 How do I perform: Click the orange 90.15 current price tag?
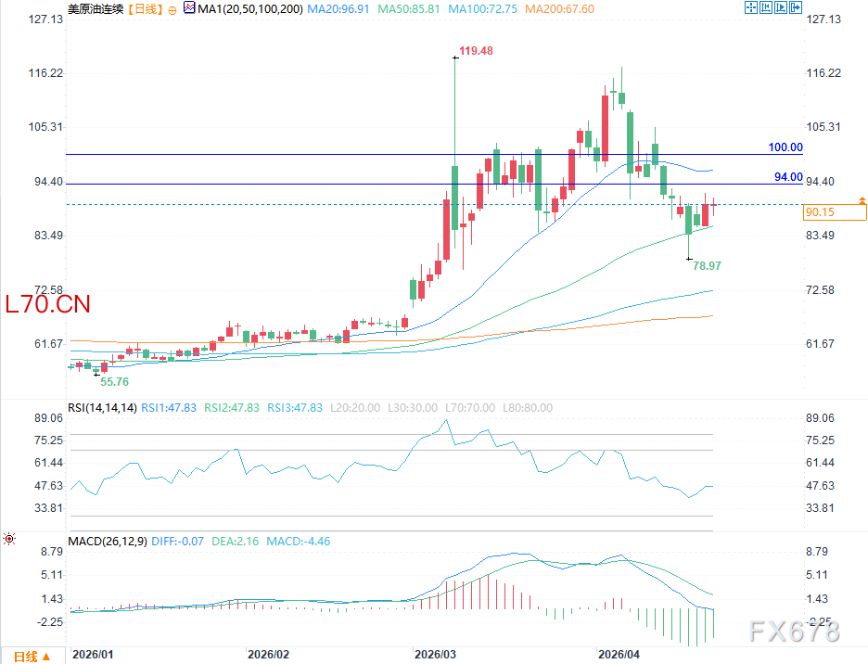(x=836, y=213)
